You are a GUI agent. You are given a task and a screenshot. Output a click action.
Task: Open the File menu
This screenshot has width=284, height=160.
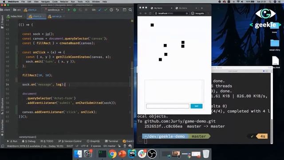tap(23, 2)
